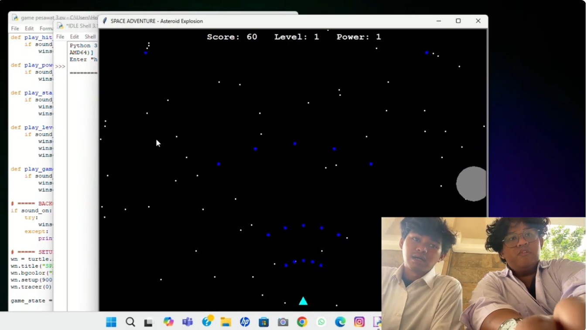This screenshot has width=587, height=330.
Task: Open Edit menu in IDLE Shell window
Action: pos(75,37)
